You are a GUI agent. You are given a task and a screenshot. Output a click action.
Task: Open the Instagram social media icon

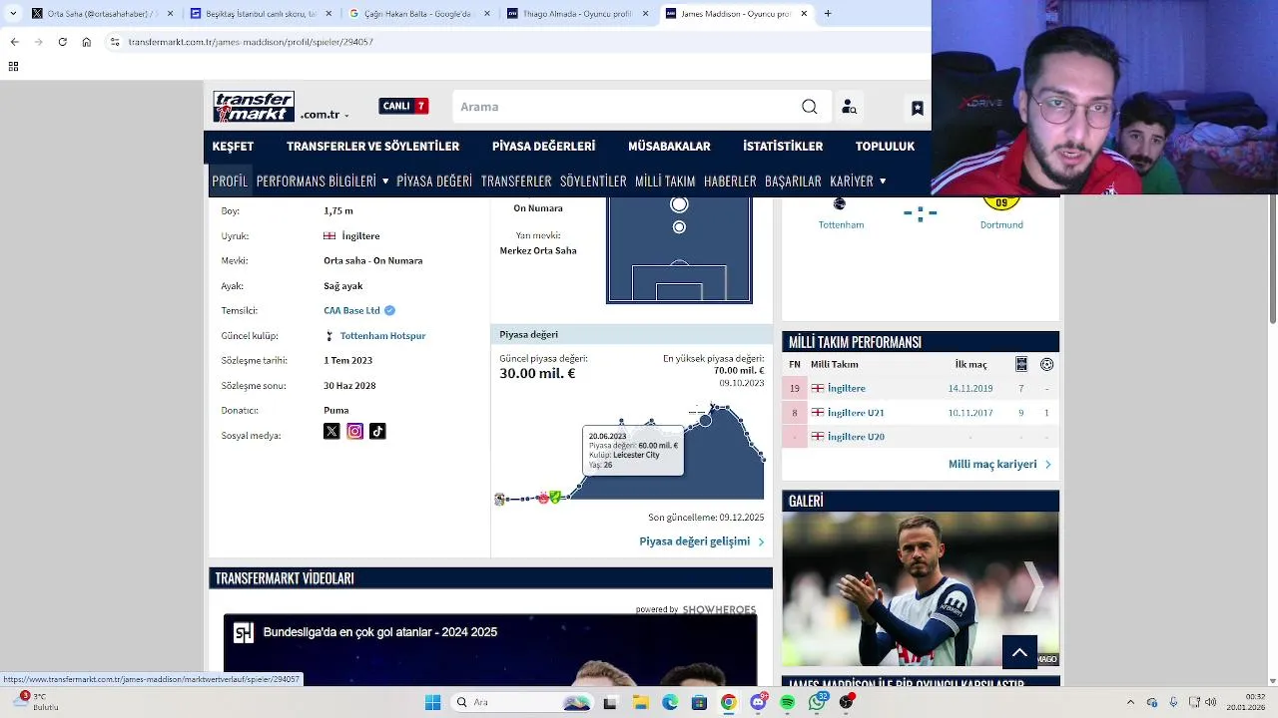(x=354, y=431)
